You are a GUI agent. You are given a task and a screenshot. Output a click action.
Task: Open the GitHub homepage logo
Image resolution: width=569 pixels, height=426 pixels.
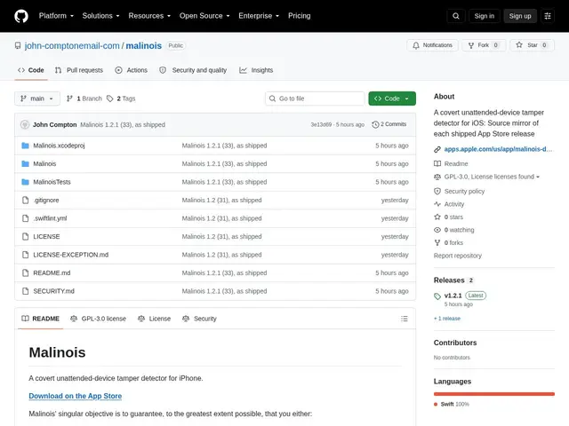click(21, 16)
